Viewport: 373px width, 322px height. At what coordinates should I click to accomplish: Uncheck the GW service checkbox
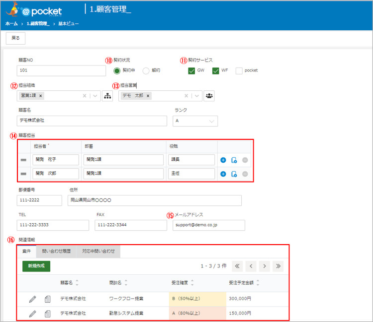click(x=191, y=71)
